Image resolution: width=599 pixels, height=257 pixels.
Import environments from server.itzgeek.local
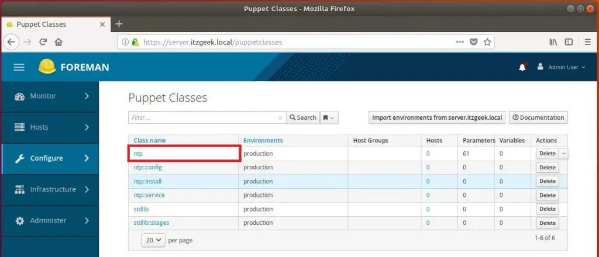click(x=436, y=118)
